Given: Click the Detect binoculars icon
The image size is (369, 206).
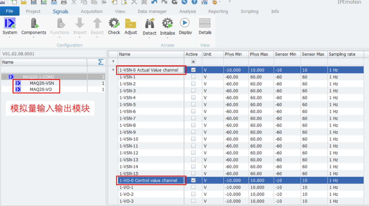Looking at the screenshot, I should [x=150, y=23].
